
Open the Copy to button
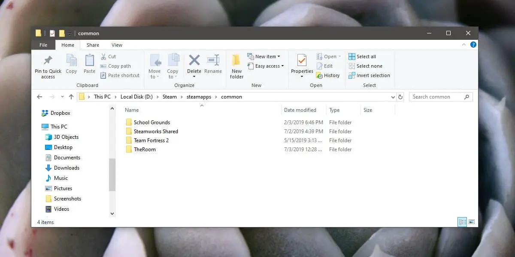pos(173,67)
